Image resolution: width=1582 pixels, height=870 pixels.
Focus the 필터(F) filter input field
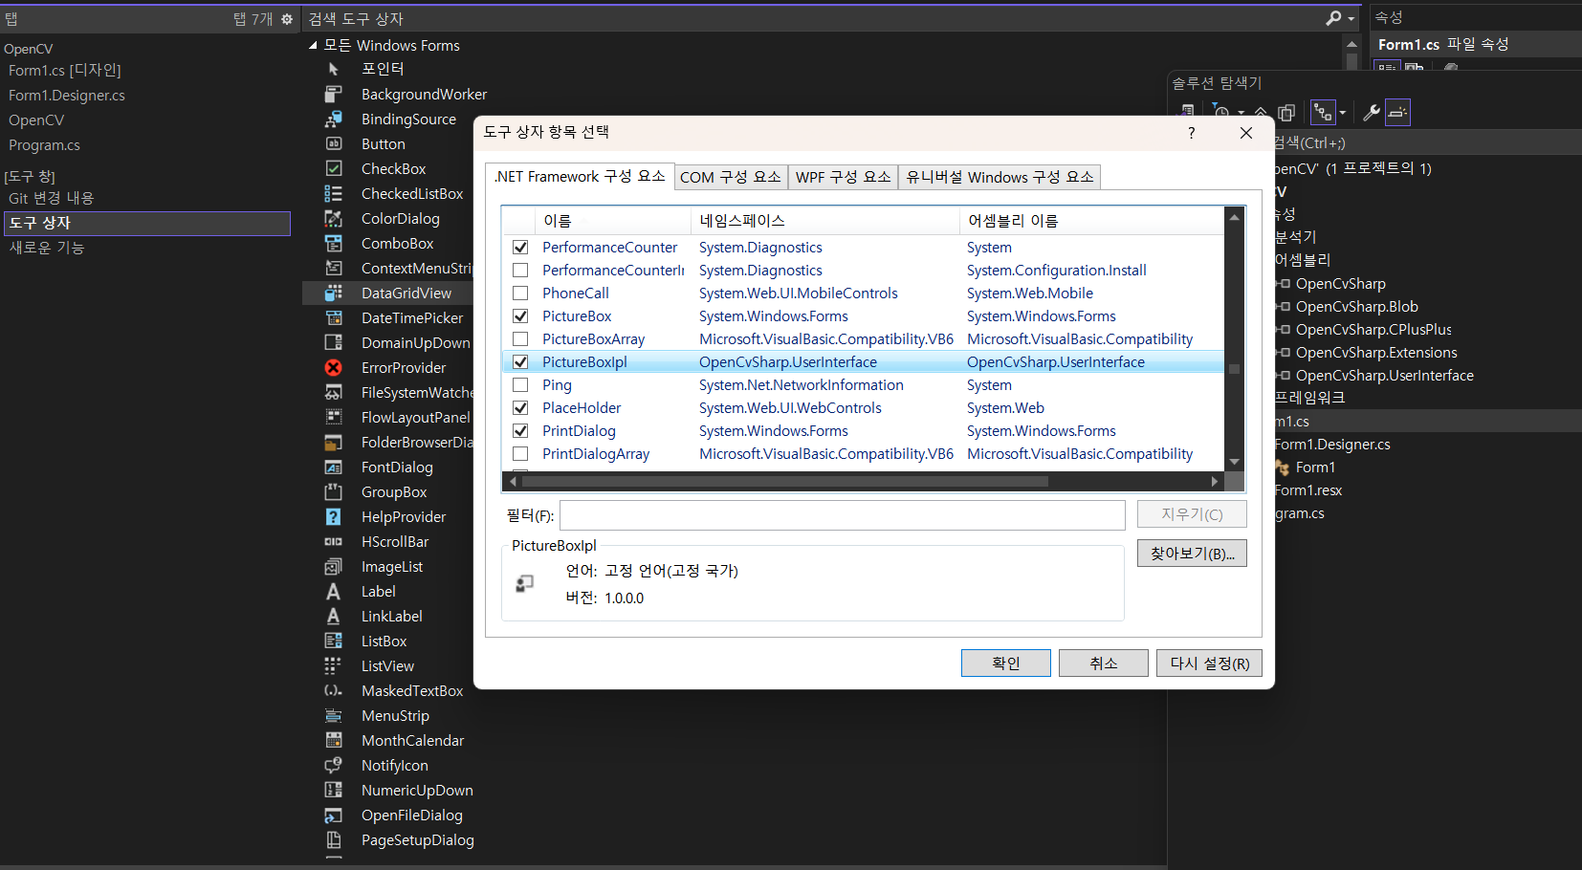[843, 515]
